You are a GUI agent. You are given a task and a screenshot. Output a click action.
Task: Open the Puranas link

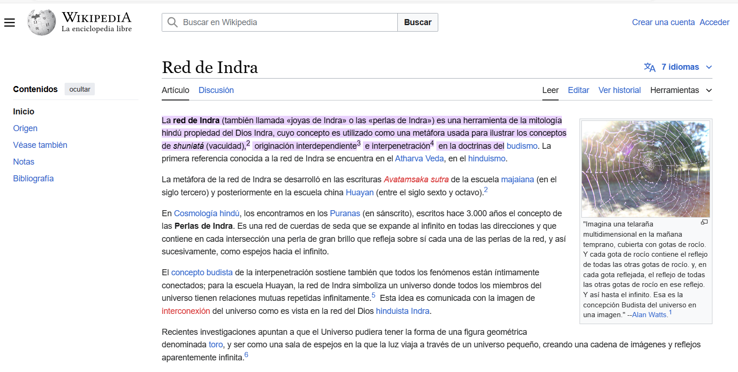345,213
